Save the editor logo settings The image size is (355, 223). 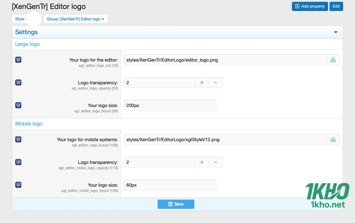click(x=176, y=204)
